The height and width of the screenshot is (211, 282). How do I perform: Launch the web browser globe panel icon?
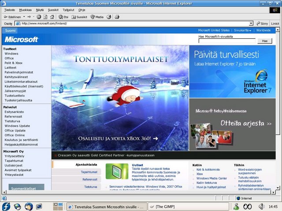click(18, 207)
